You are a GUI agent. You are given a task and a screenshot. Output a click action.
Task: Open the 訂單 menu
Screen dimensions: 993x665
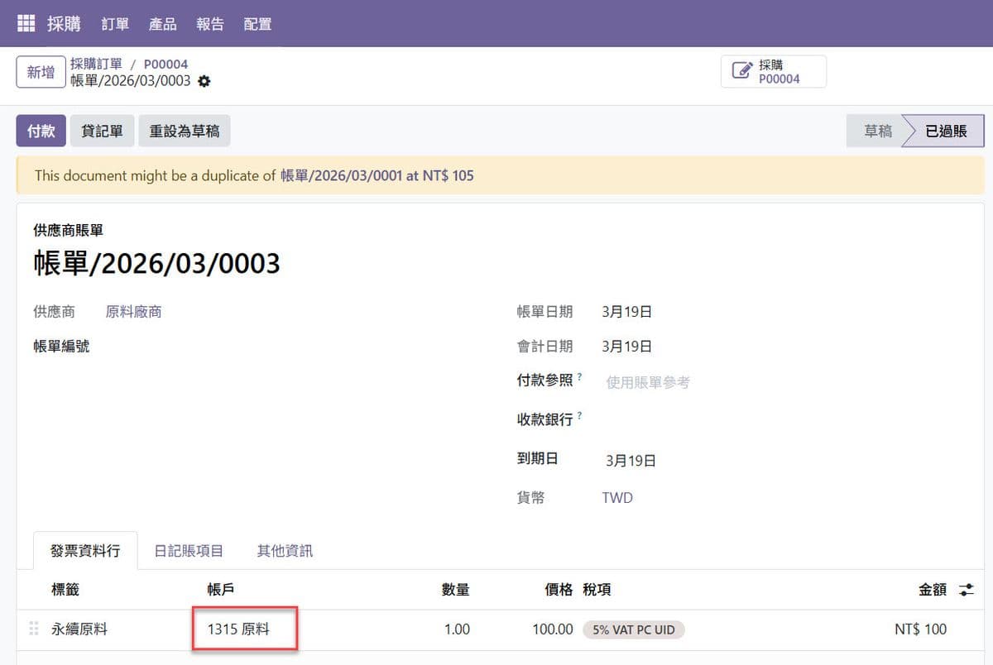tap(115, 24)
